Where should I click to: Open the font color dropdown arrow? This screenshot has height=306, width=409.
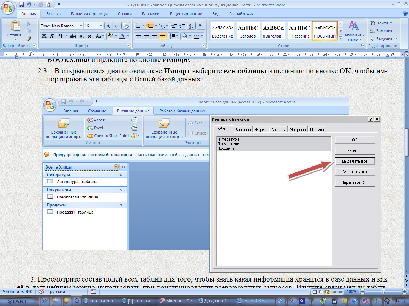[128, 36]
